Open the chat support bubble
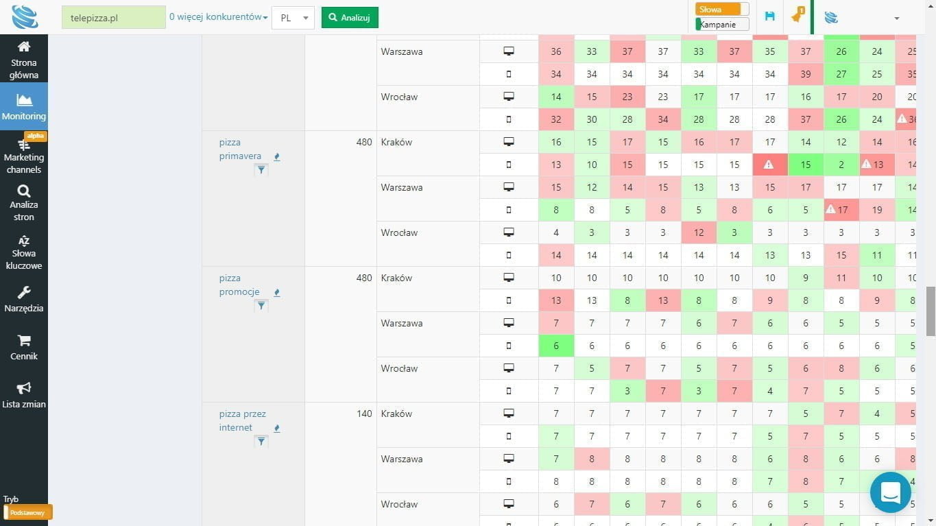 889,492
